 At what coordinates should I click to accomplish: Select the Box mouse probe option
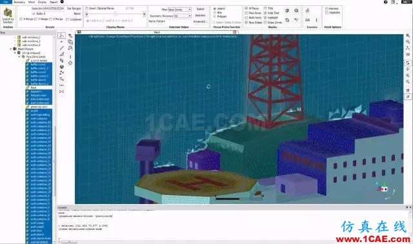(x=215, y=13)
